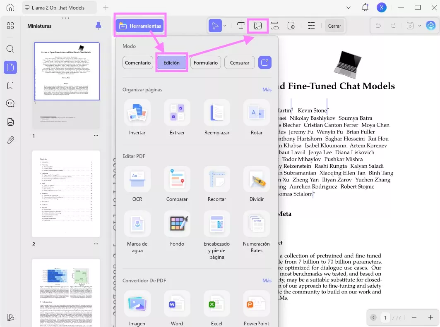Open the Marca de agua tool
Viewport: 440px width, 327px height.
click(137, 232)
